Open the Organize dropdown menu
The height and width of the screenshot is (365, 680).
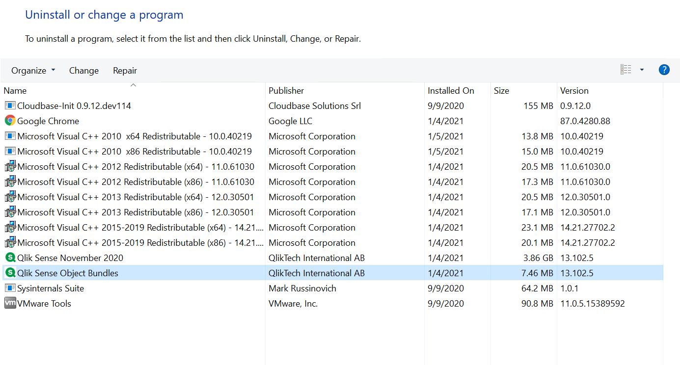32,70
